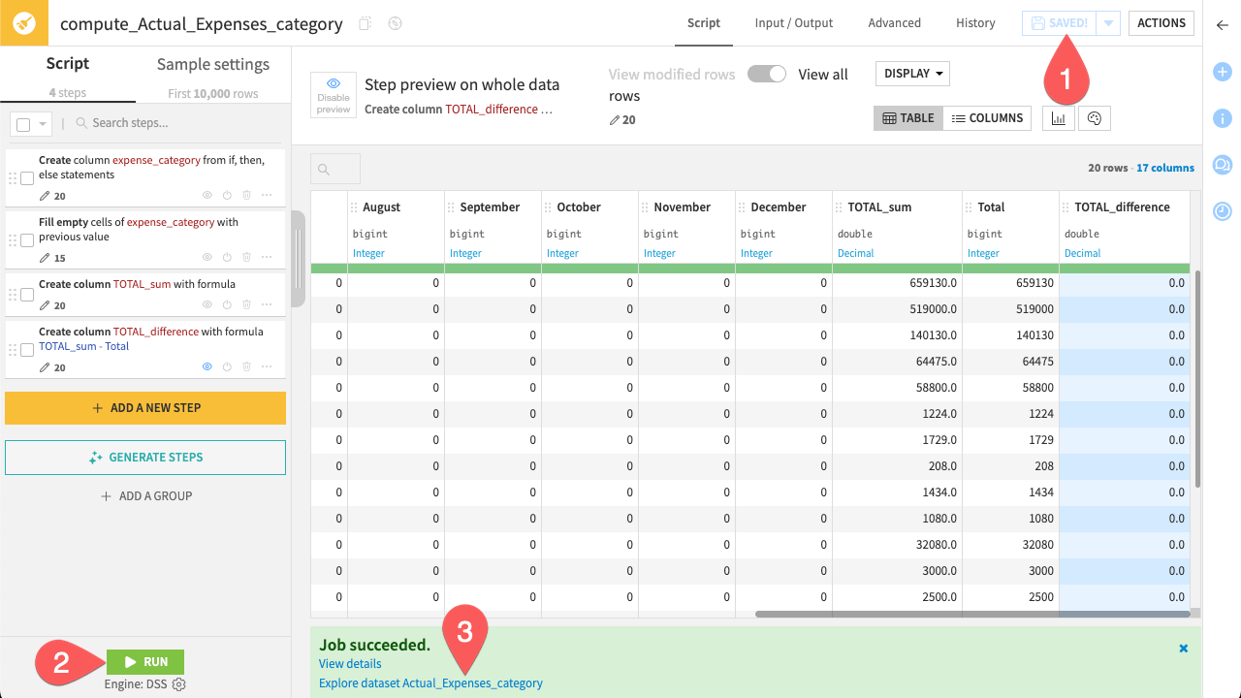Open the info panel on right sidebar
The image size is (1241, 698).
[1223, 118]
